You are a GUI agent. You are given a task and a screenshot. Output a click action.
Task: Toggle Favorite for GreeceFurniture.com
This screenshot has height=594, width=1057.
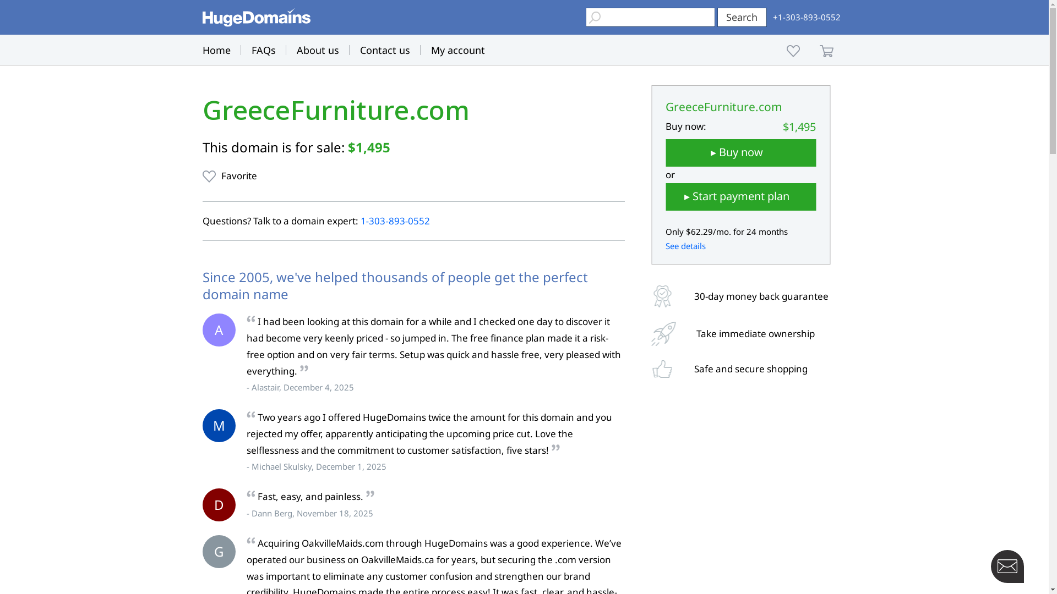pyautogui.click(x=230, y=176)
